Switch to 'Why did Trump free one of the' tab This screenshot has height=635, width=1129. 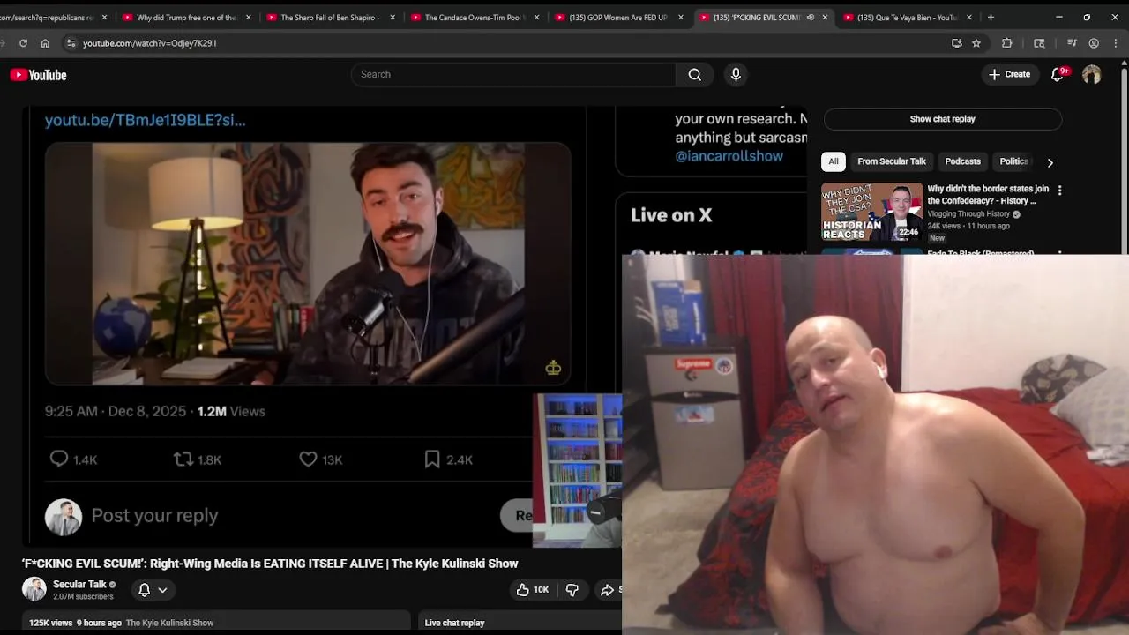pos(186,17)
